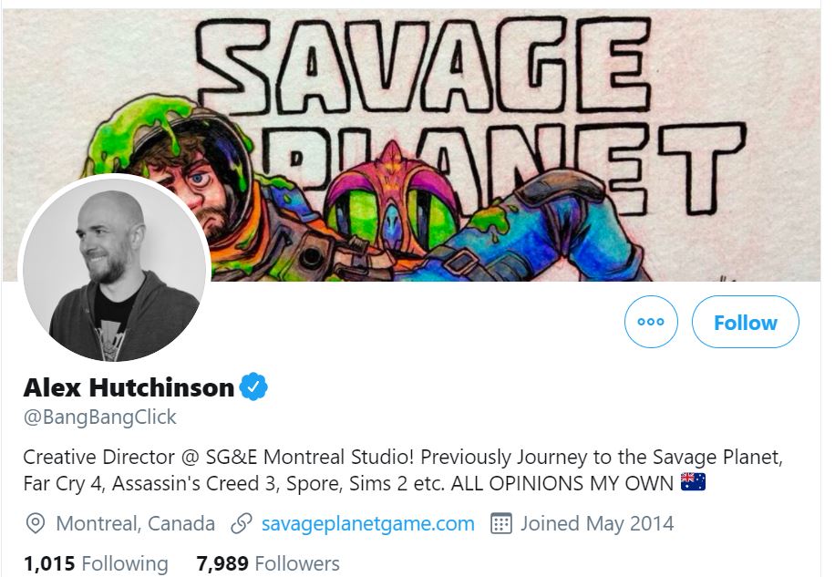Viewport: 835px width, 577px height.
Task: Click the location pin icon
Action: [x=36, y=524]
